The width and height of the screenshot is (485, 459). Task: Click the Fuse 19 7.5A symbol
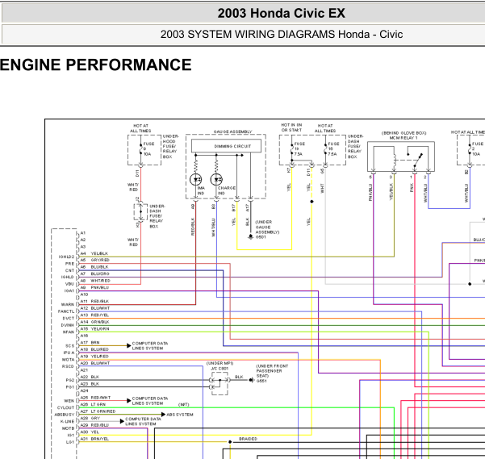pyautogui.click(x=291, y=150)
